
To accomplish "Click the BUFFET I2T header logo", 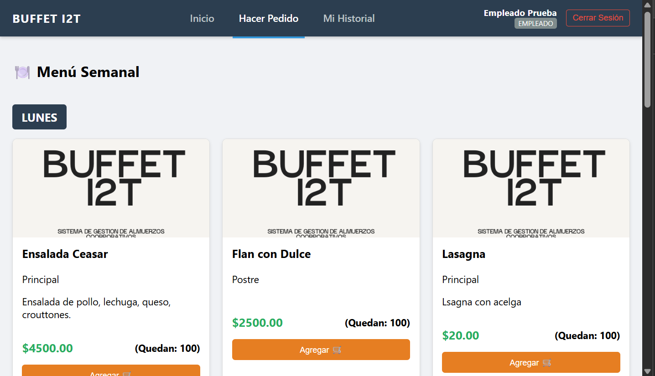I will pyautogui.click(x=47, y=19).
